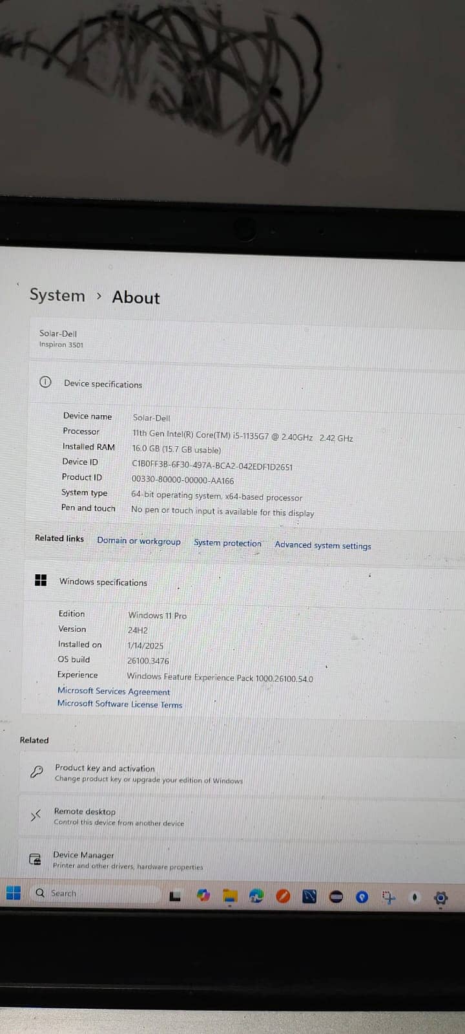Launch Copilot from the taskbar

click(x=203, y=896)
